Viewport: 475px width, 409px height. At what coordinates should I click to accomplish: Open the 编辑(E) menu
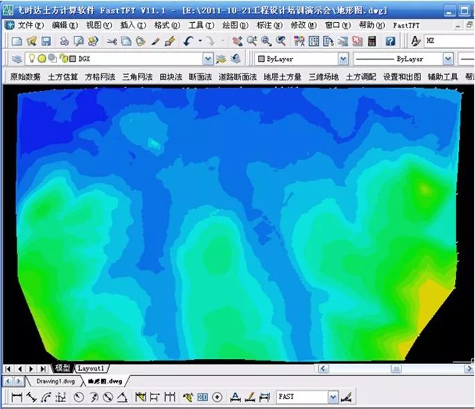point(64,26)
